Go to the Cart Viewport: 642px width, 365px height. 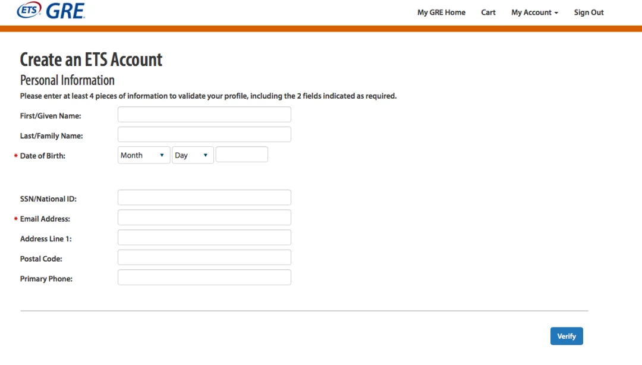click(x=488, y=12)
